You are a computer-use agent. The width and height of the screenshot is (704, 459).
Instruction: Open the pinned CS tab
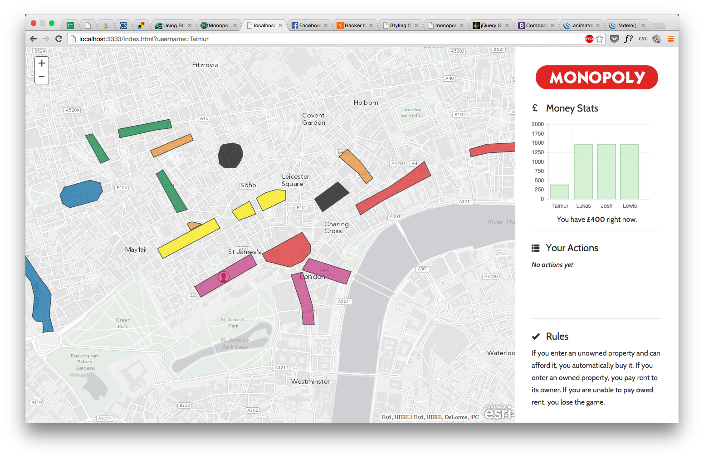click(x=123, y=25)
